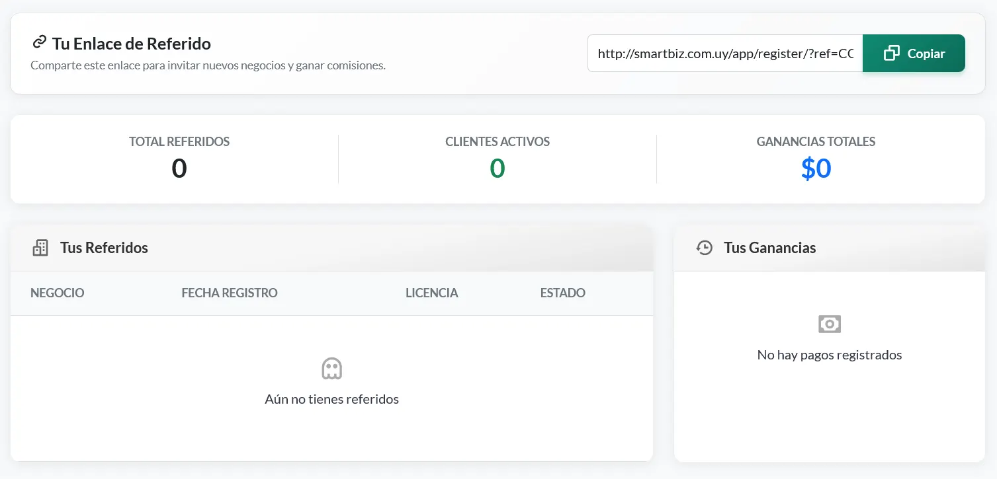Click the green 0 active clients value

[x=498, y=169]
